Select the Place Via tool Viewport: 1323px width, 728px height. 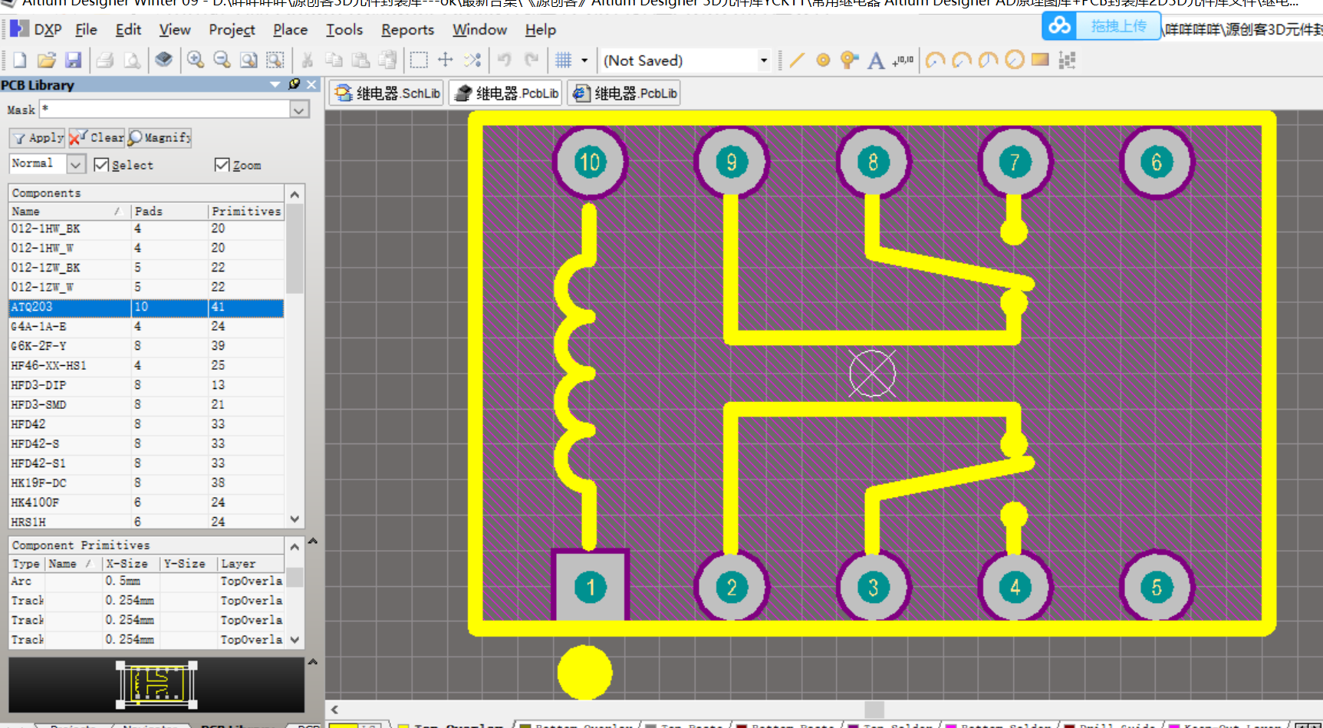(x=849, y=60)
